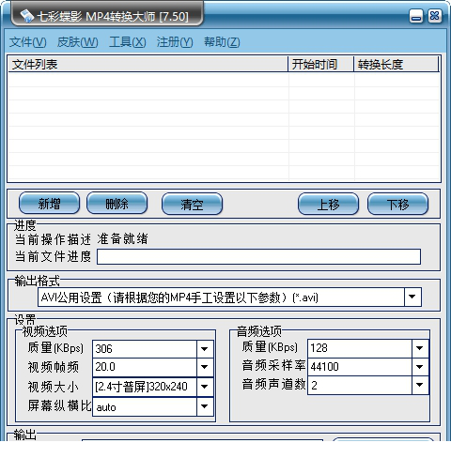Open the 音频声道数 2 dropdown

click(x=420, y=385)
